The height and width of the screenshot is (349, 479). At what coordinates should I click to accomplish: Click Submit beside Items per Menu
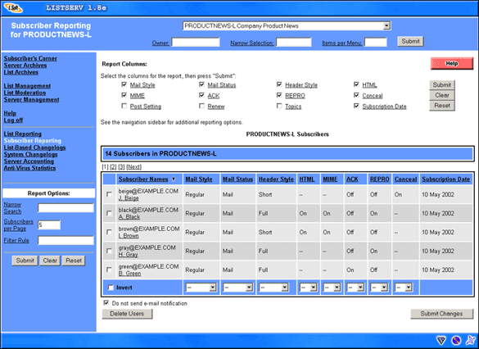pos(410,41)
